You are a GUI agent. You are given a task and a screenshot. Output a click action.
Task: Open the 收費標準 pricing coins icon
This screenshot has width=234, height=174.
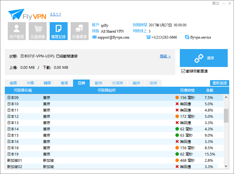(x=80, y=31)
